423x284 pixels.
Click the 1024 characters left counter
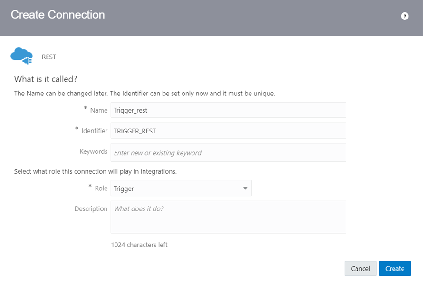[139, 245]
